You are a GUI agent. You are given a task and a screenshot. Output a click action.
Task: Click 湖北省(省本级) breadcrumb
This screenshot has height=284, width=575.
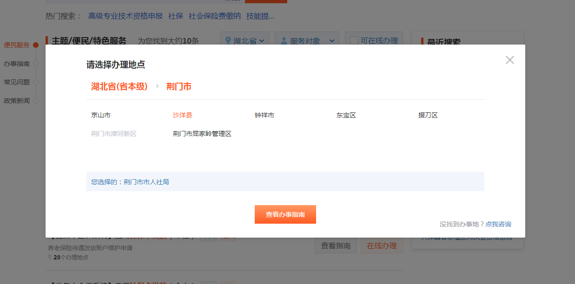click(x=119, y=86)
